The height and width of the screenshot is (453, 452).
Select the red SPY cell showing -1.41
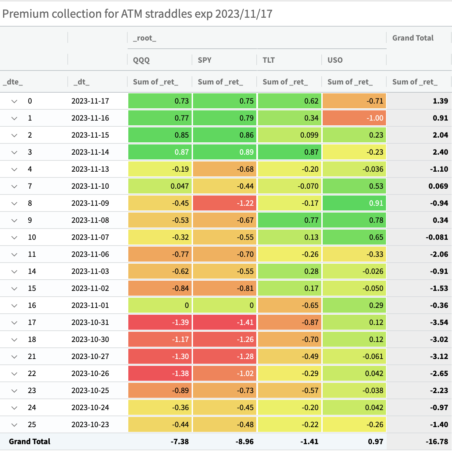pos(225,322)
